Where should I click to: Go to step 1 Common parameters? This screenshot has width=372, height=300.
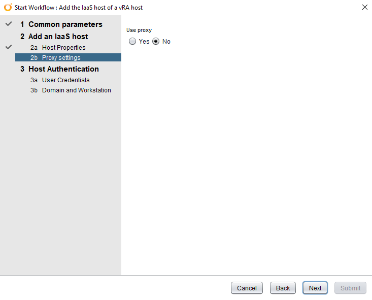pyautogui.click(x=65, y=24)
